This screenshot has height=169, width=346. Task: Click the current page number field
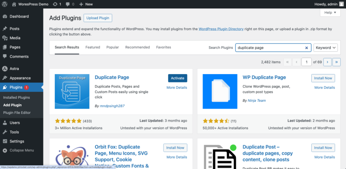(x=306, y=62)
